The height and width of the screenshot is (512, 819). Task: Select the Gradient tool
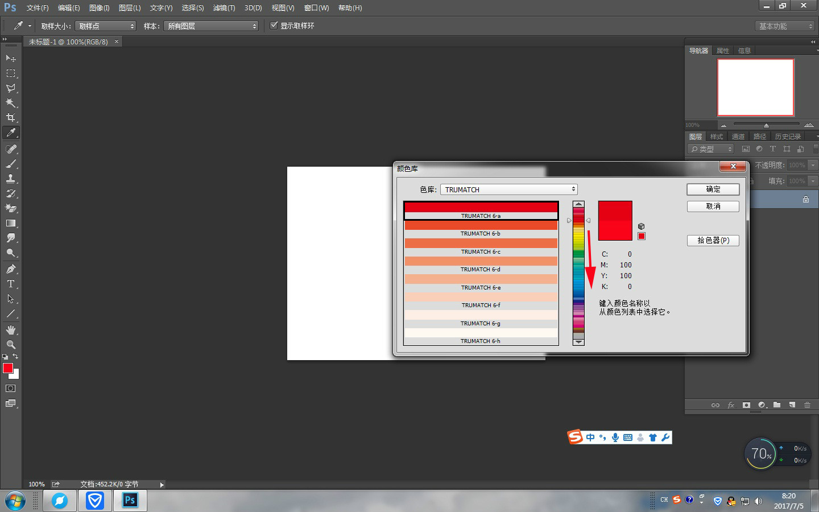[11, 223]
